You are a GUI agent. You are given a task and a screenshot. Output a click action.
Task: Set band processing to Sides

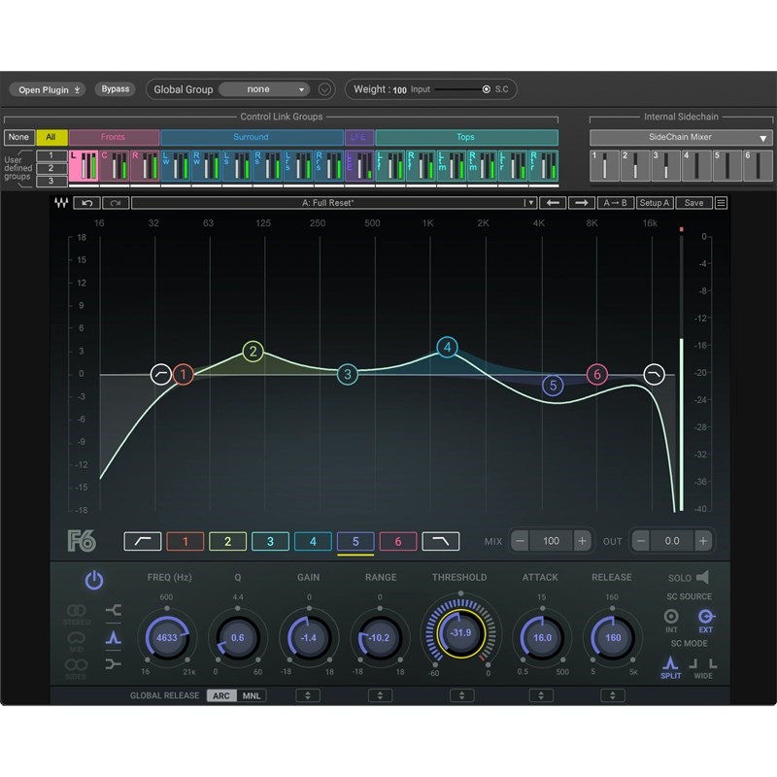(77, 668)
